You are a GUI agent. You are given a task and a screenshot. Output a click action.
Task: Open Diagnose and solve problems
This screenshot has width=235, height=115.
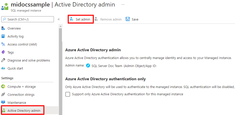(29, 60)
